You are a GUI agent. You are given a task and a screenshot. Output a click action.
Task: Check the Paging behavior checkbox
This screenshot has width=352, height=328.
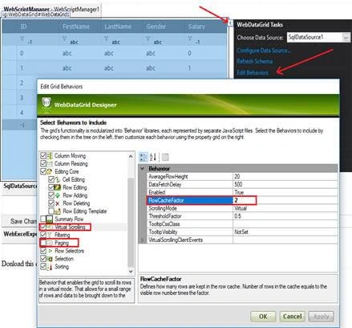click(x=43, y=243)
